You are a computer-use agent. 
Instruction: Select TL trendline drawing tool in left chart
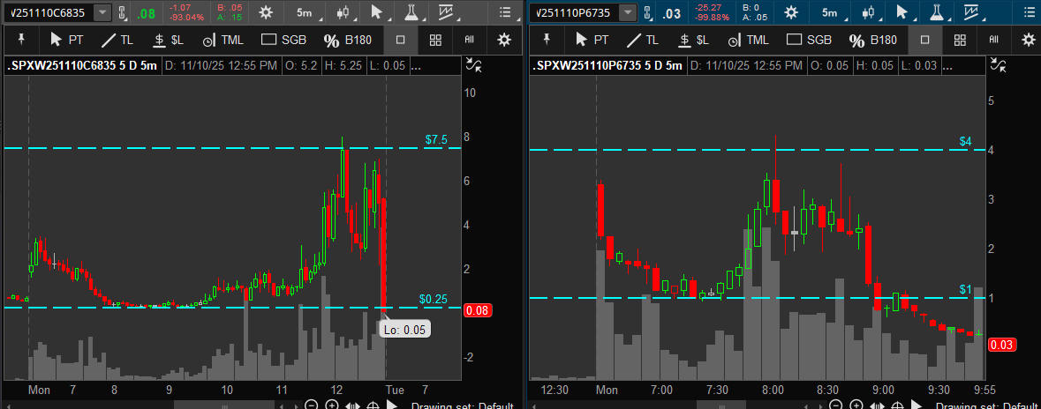point(116,40)
